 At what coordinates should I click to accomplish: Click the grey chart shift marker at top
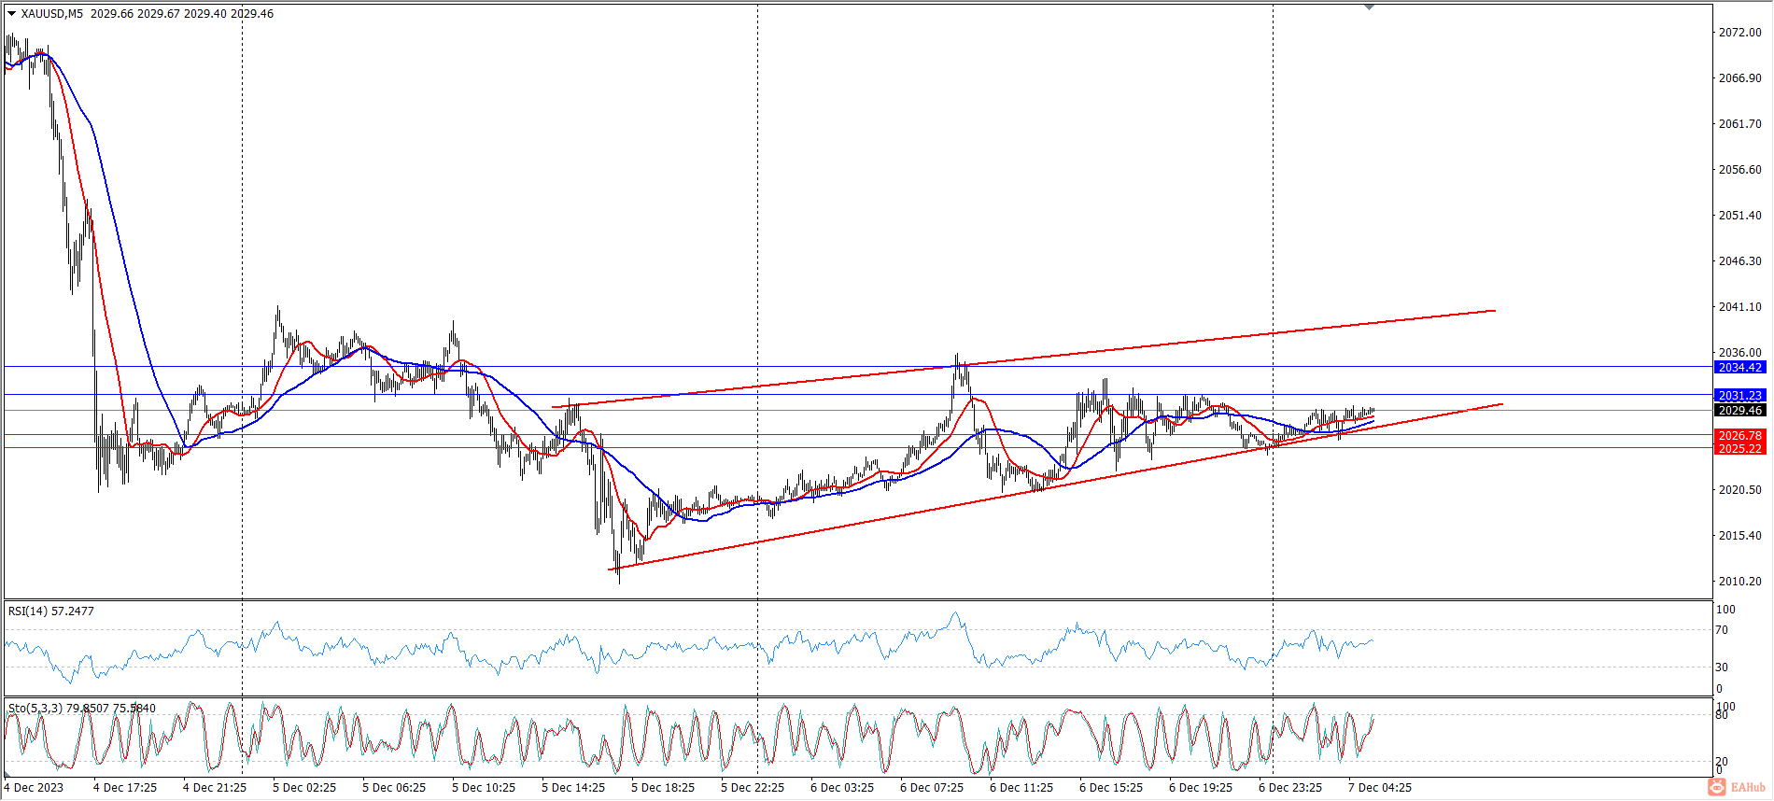coord(1369,7)
